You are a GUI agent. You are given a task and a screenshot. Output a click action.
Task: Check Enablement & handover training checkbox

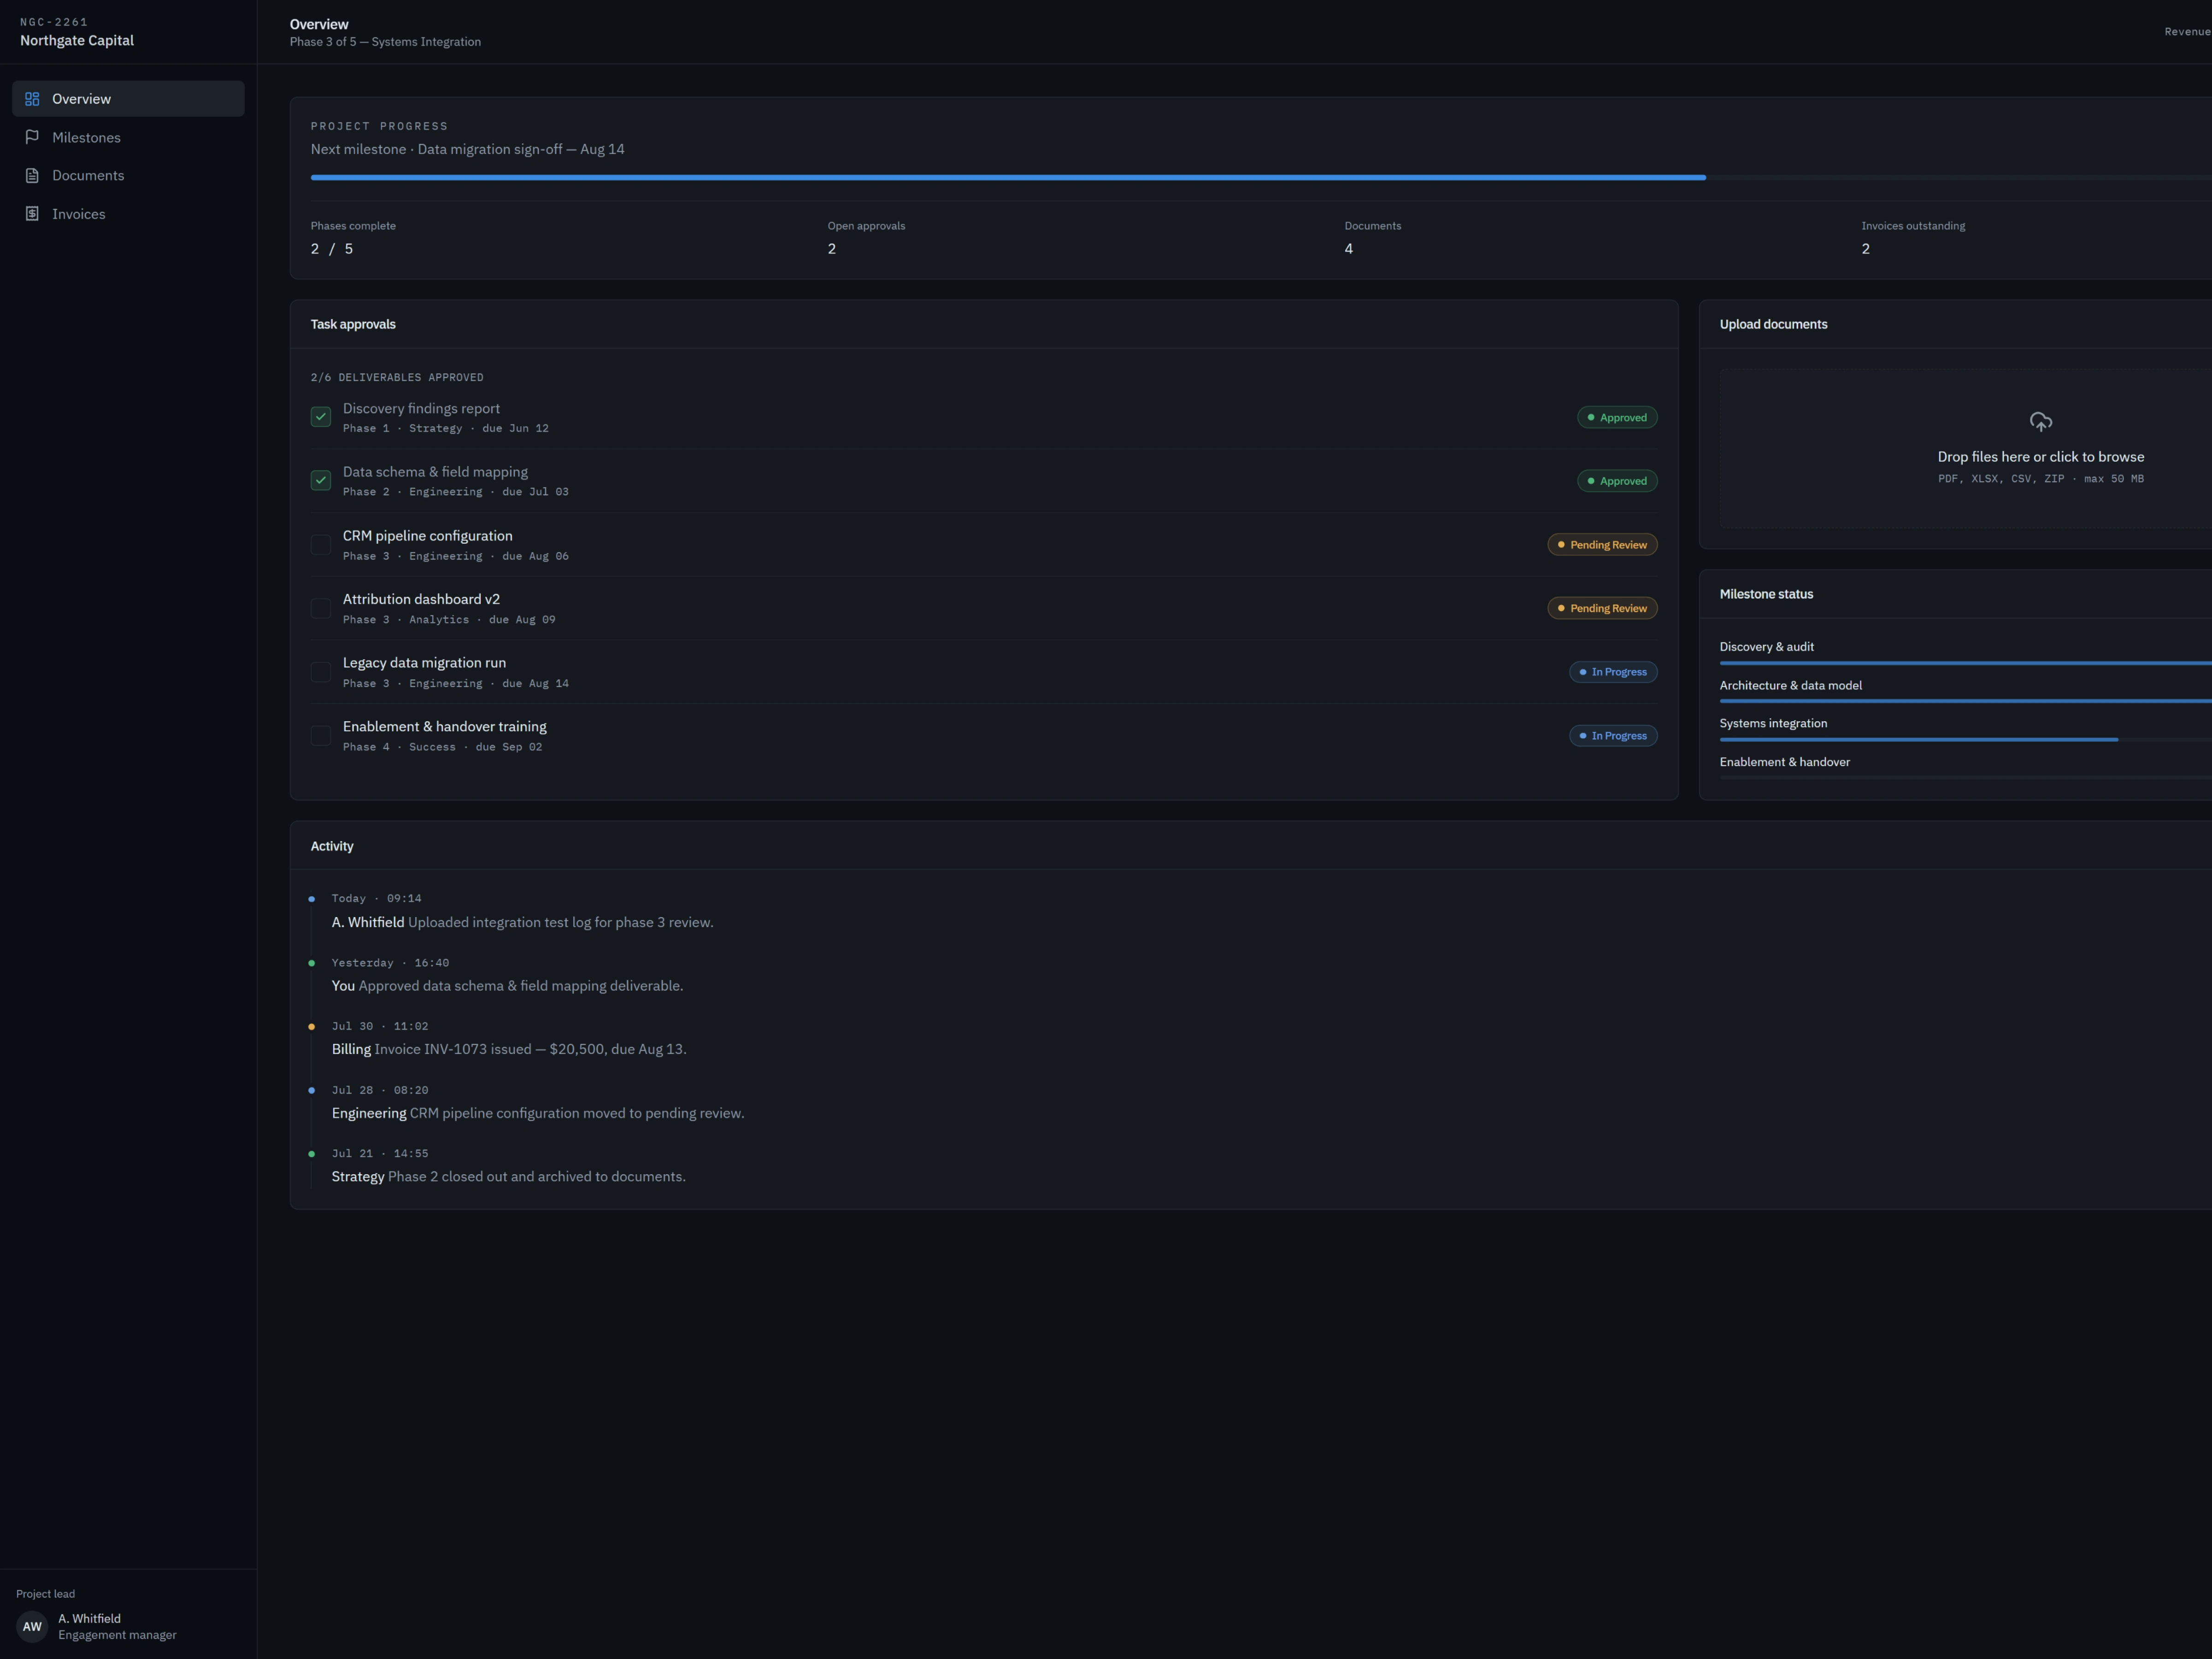[321, 736]
